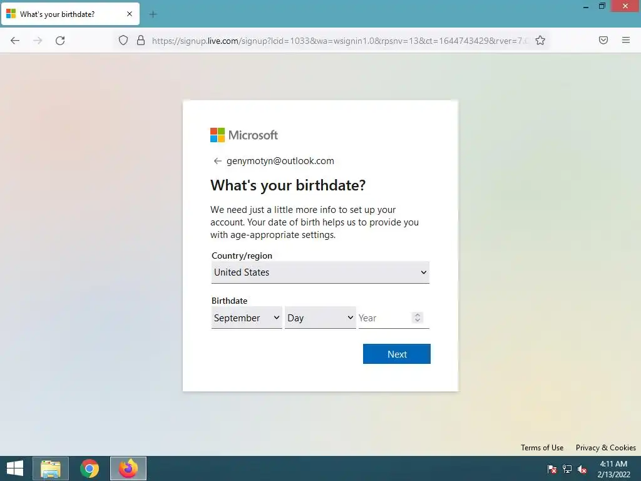This screenshot has height=481, width=641.
Task: Click the Next button
Action: click(396, 354)
